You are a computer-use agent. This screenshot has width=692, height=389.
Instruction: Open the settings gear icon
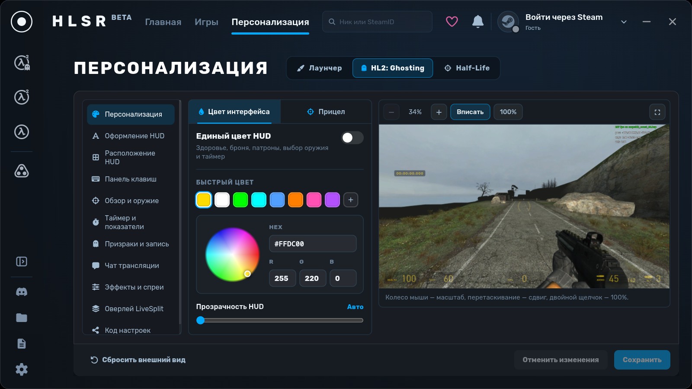tap(22, 369)
